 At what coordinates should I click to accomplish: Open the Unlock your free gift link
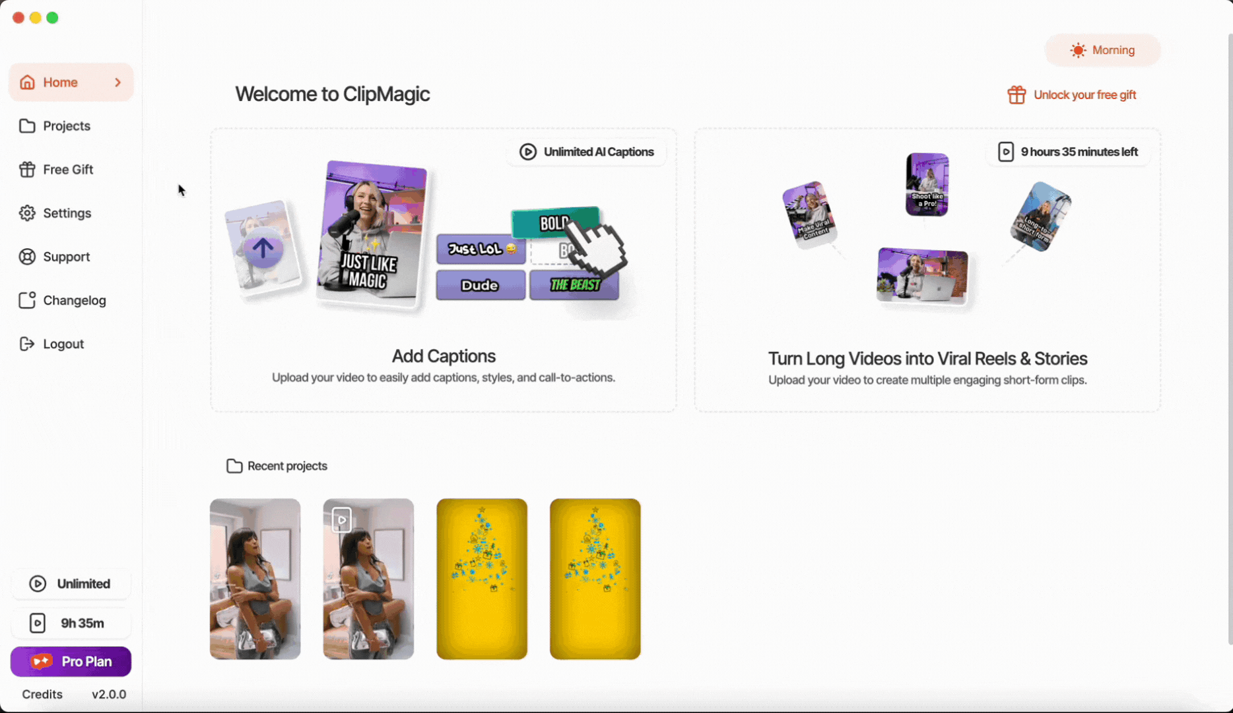pyautogui.click(x=1084, y=95)
